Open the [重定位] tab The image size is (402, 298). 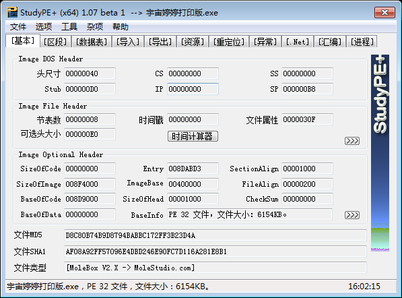(229, 42)
